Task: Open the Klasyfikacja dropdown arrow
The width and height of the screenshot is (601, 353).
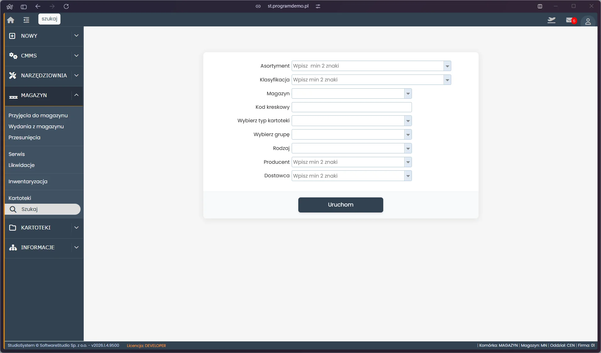Action: click(447, 80)
